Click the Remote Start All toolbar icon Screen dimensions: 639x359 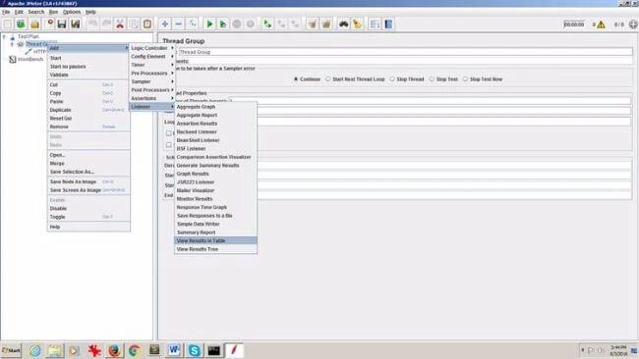(x=267, y=24)
